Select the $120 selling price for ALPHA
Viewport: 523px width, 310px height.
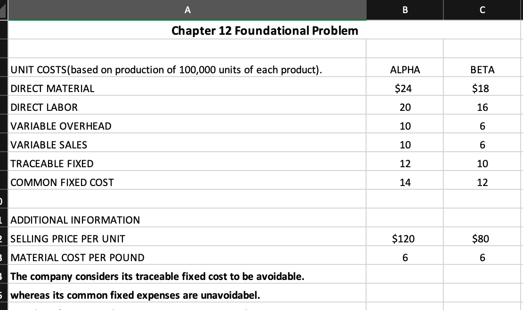click(404, 239)
